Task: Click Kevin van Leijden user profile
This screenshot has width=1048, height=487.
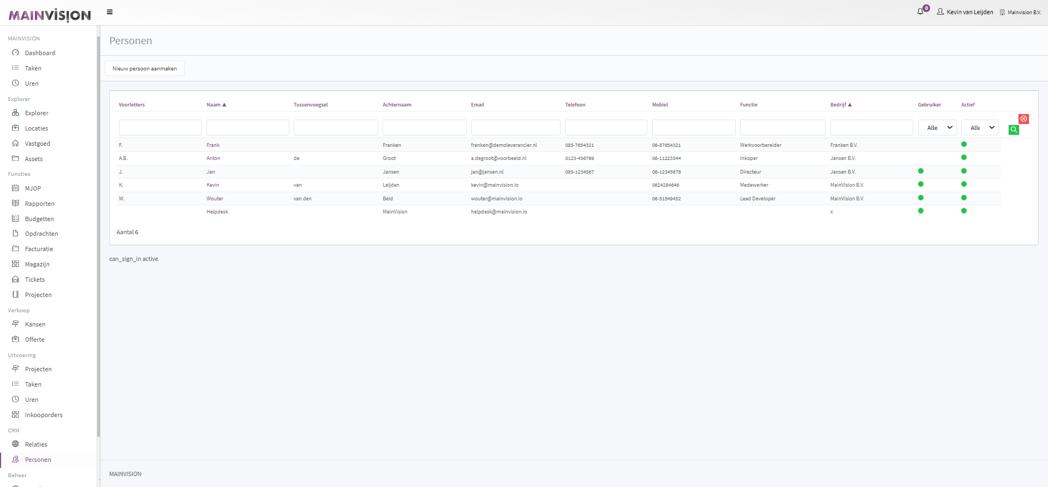Action: click(x=965, y=12)
